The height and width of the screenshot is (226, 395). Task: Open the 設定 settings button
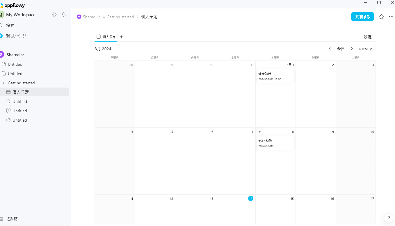pos(368,37)
